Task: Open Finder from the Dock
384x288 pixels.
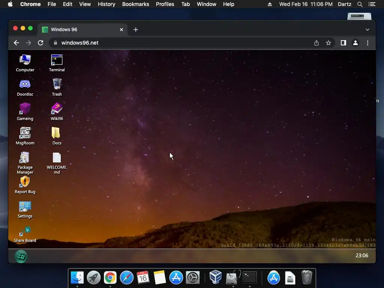Action: coord(77,278)
